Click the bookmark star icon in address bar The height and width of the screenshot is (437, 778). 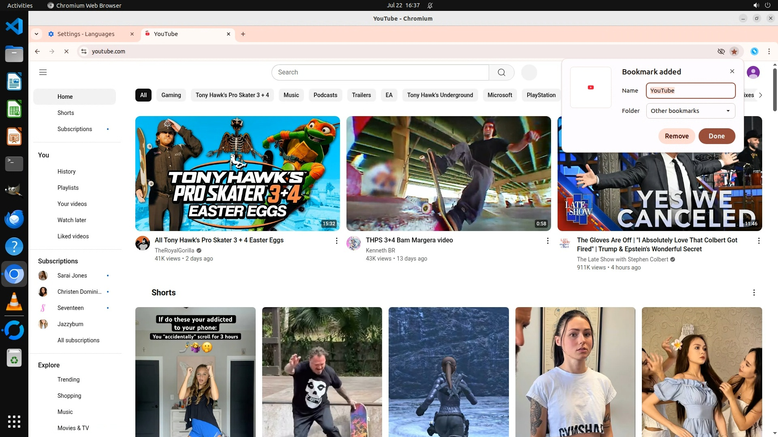point(734,51)
